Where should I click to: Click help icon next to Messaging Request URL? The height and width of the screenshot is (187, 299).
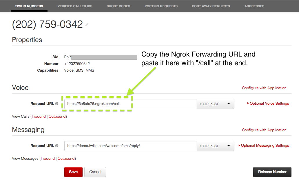coord(56,146)
